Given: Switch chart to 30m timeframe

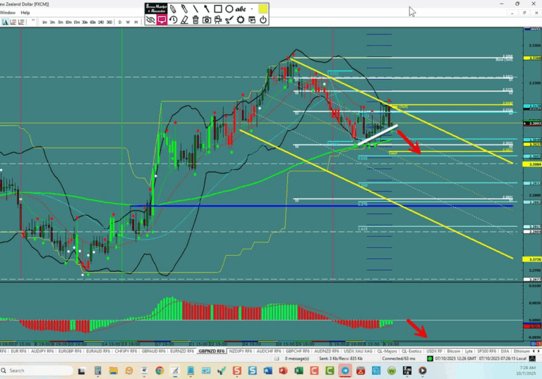Looking at the screenshot, I should pos(85,22).
